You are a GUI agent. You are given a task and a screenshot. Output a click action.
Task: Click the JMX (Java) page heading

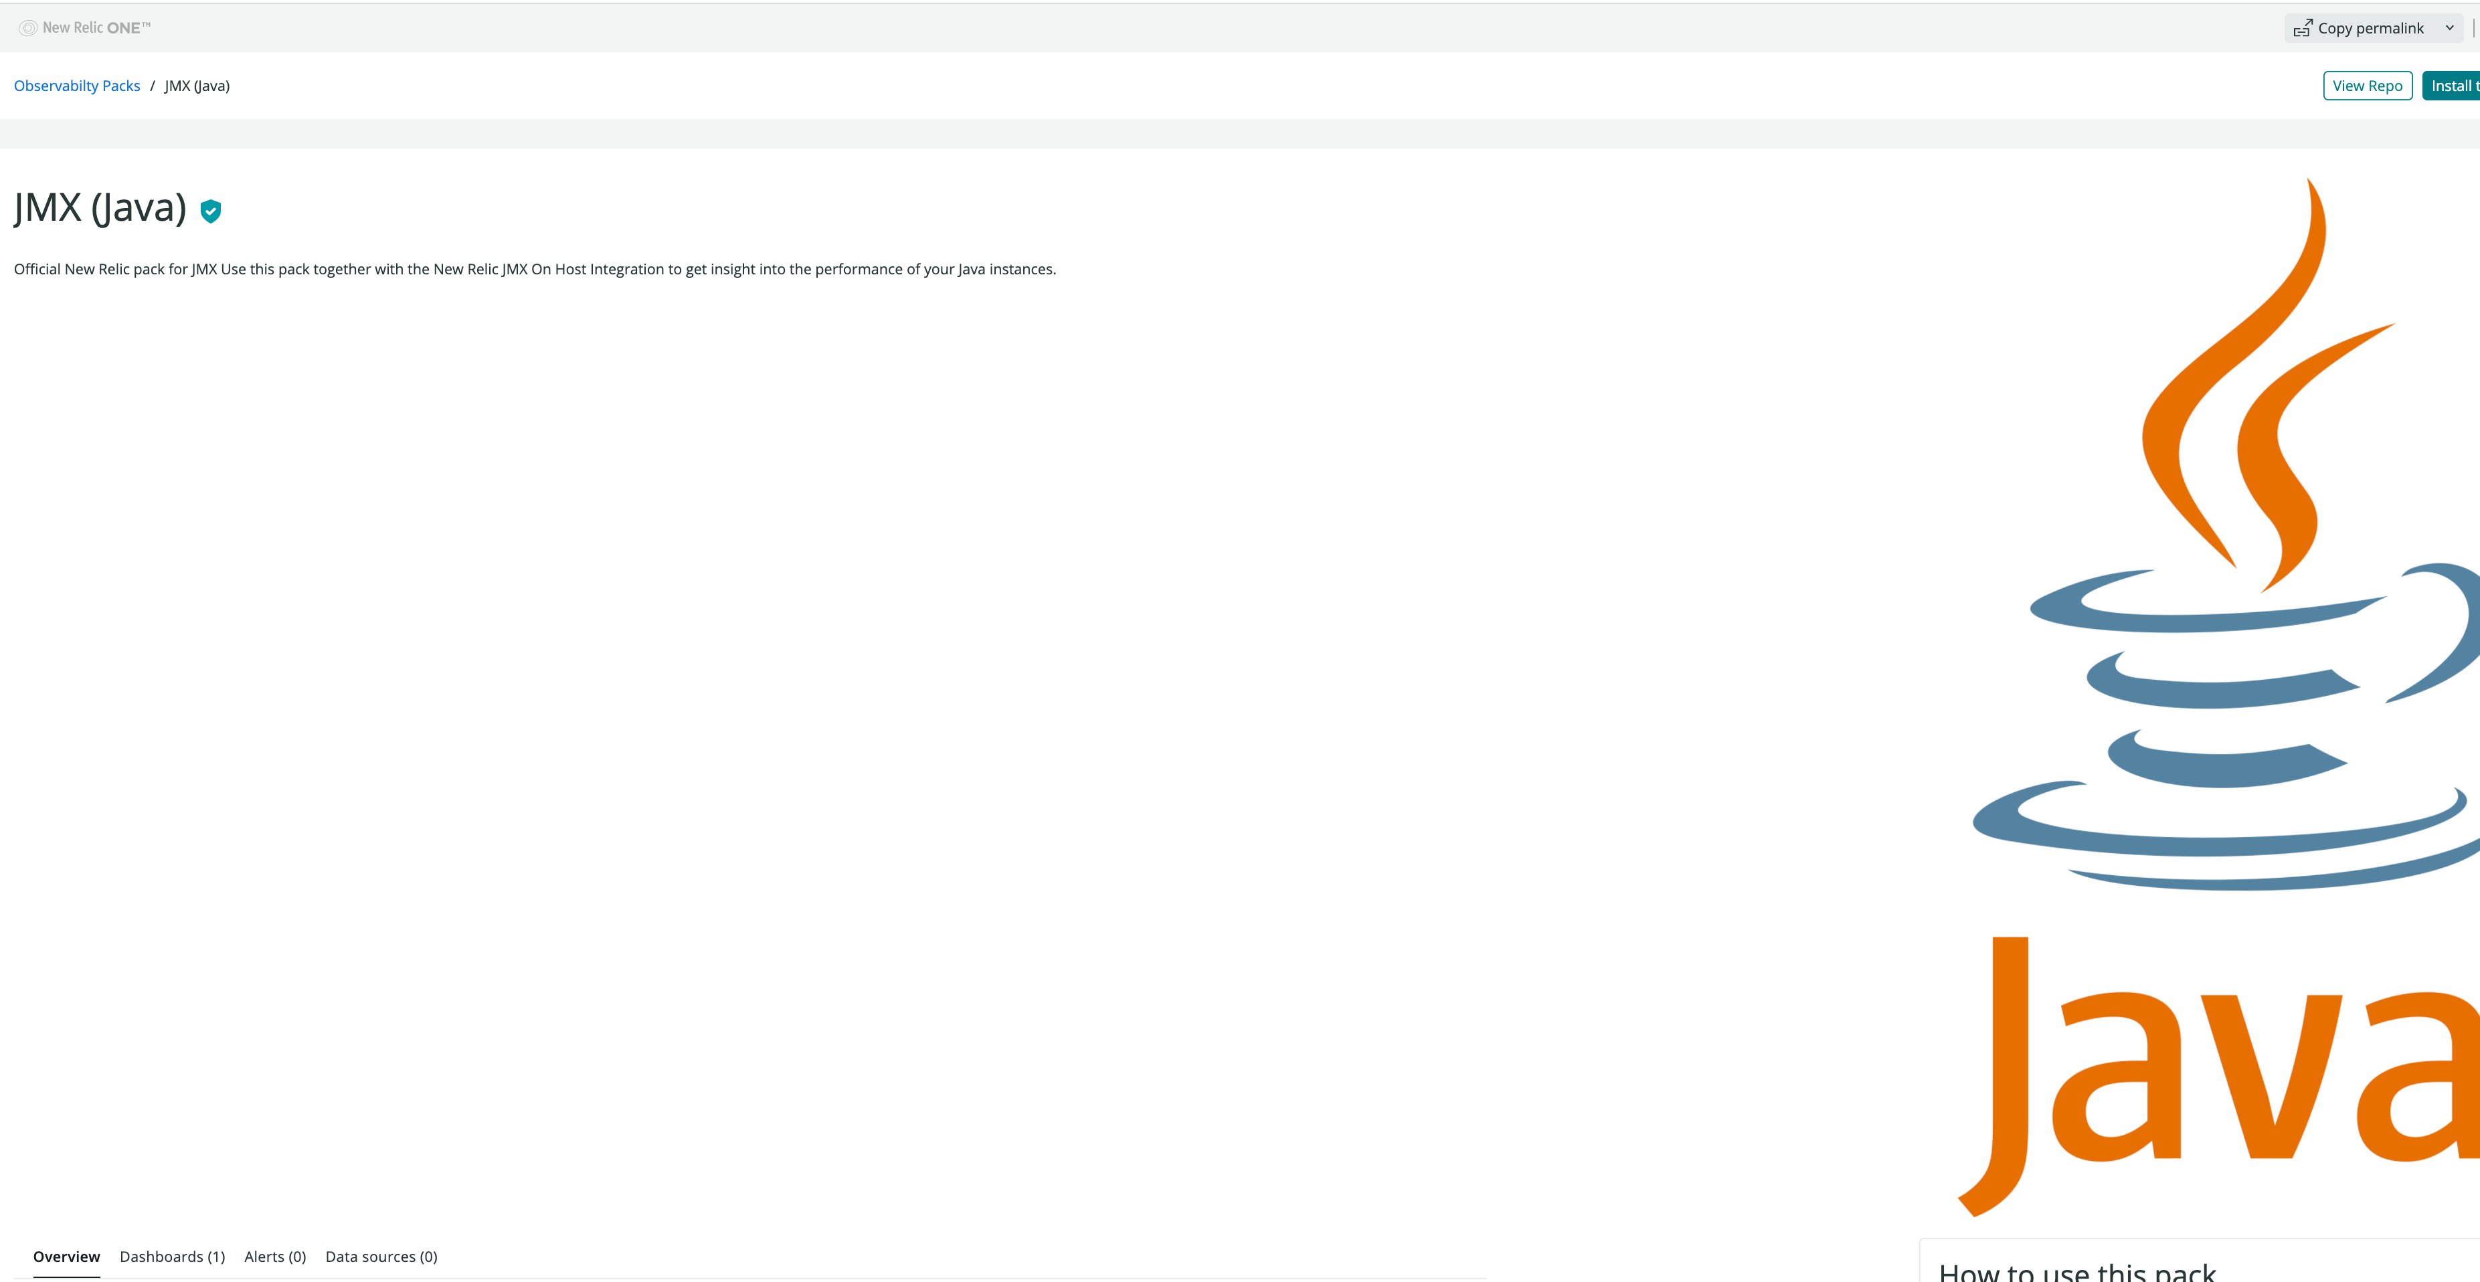pyautogui.click(x=101, y=208)
